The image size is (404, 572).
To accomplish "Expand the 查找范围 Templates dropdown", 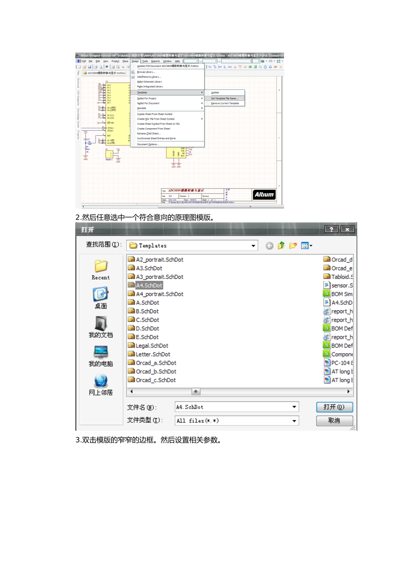I will tap(253, 246).
